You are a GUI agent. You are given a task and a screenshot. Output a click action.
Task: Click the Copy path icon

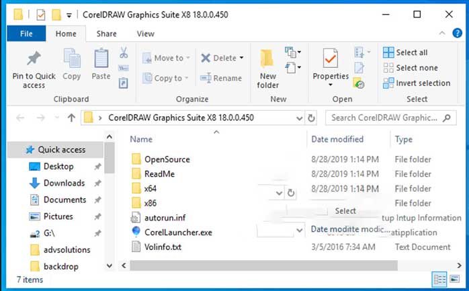pos(124,68)
